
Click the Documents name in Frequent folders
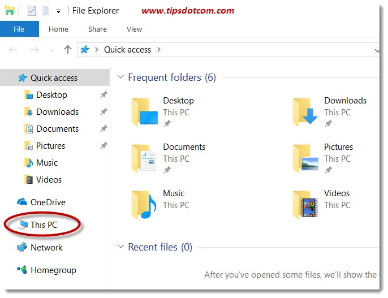tap(184, 147)
